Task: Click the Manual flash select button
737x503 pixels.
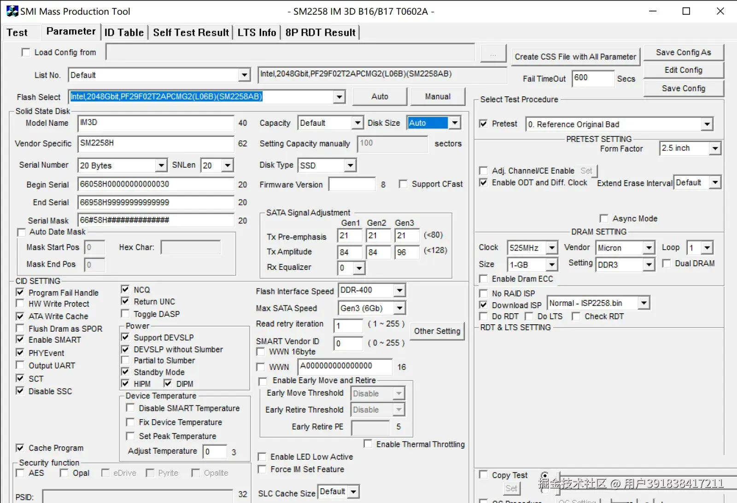Action: coord(438,97)
